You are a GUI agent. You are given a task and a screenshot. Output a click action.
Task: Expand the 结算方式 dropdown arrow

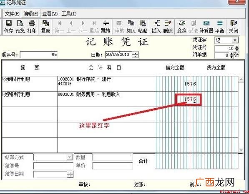pyautogui.click(x=69, y=157)
